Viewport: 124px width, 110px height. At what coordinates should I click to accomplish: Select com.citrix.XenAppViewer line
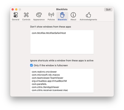[45, 87]
